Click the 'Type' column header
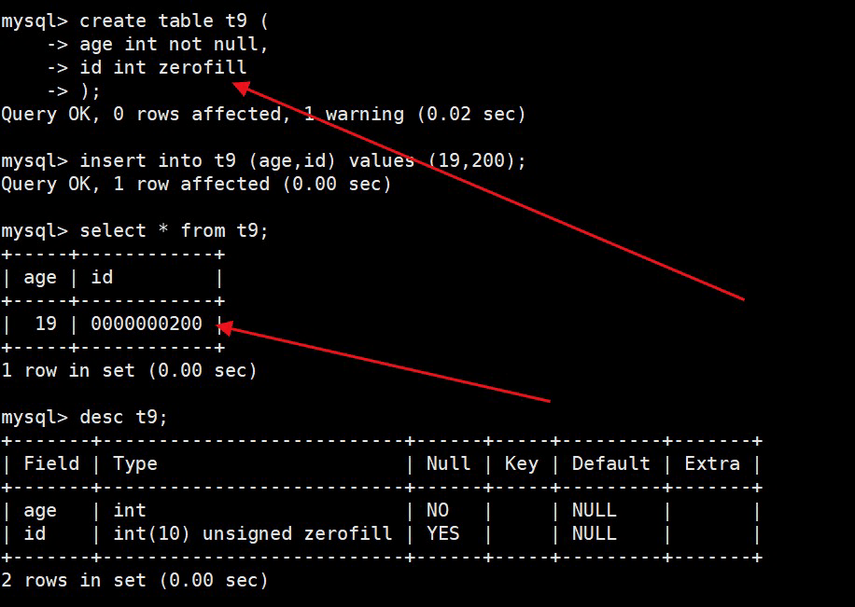The width and height of the screenshot is (855, 607). [x=135, y=463]
